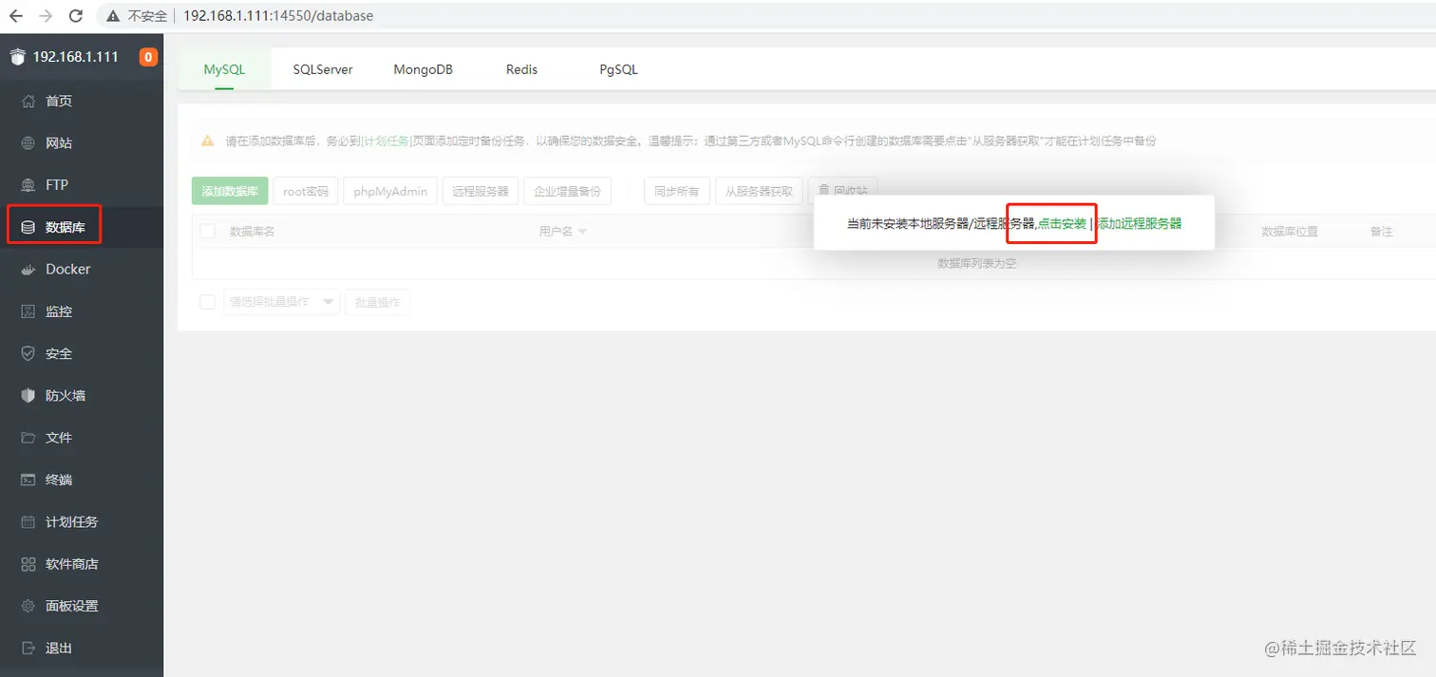Click the 点击安装 link in the popup

click(x=1062, y=224)
